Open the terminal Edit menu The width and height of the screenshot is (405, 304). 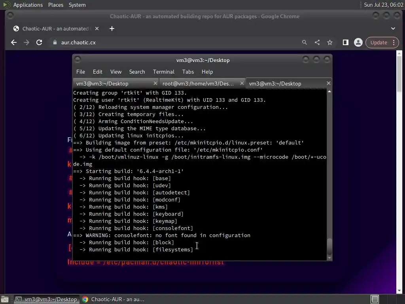click(98, 72)
